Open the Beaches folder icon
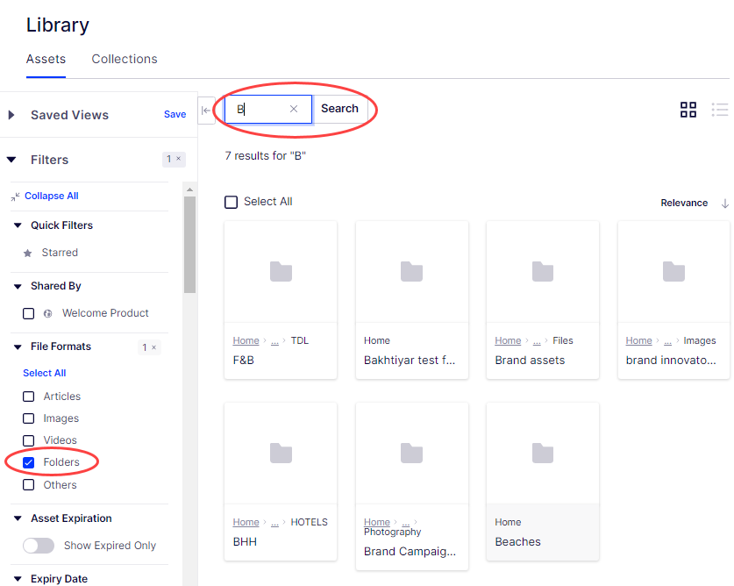734x586 pixels. coord(543,453)
